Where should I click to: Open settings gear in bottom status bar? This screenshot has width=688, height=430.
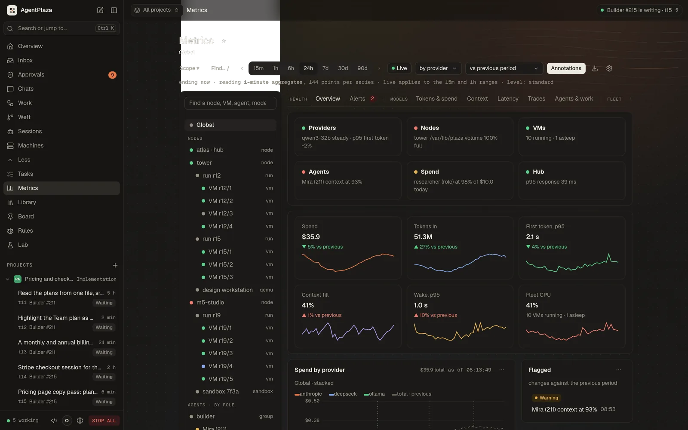point(80,421)
